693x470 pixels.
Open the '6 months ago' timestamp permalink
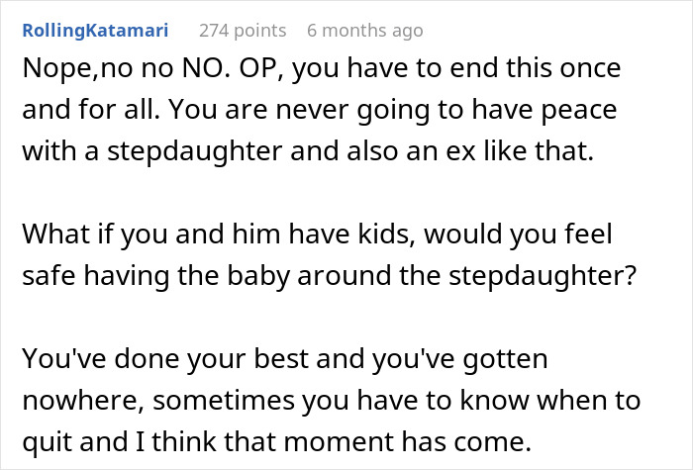coord(364,31)
